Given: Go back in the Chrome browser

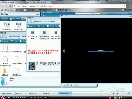Looking at the screenshot, I should [x=2, y=6].
